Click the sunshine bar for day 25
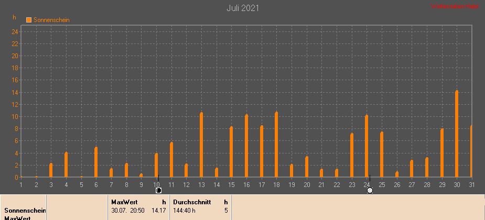This screenshot has width=485, height=220. 382,155
